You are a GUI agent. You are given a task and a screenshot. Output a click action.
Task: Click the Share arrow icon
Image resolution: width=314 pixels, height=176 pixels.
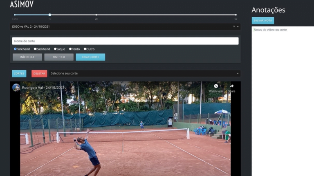coord(232,86)
